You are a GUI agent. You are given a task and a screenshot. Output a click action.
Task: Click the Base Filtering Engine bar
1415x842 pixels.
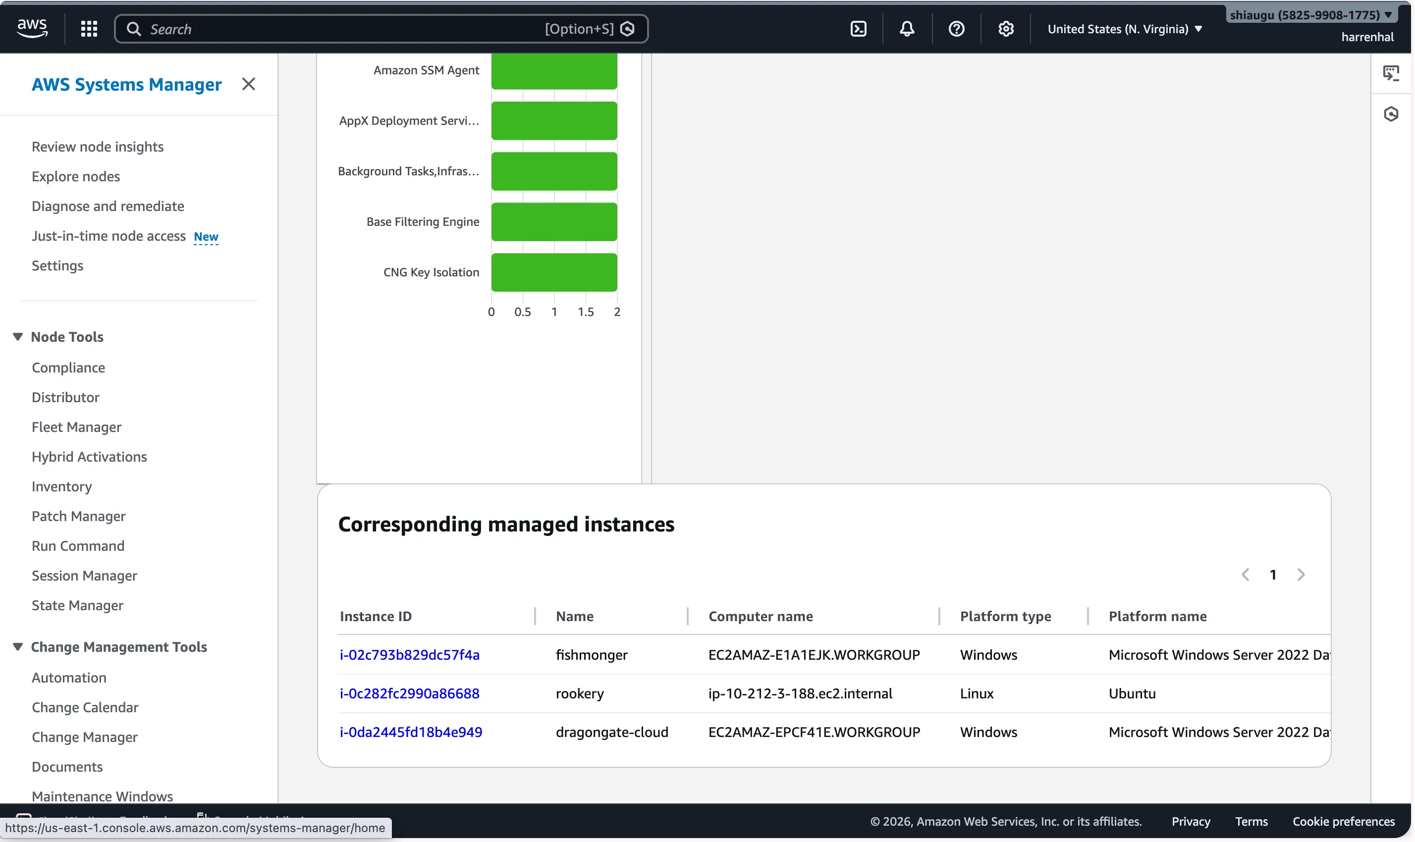pyautogui.click(x=554, y=222)
